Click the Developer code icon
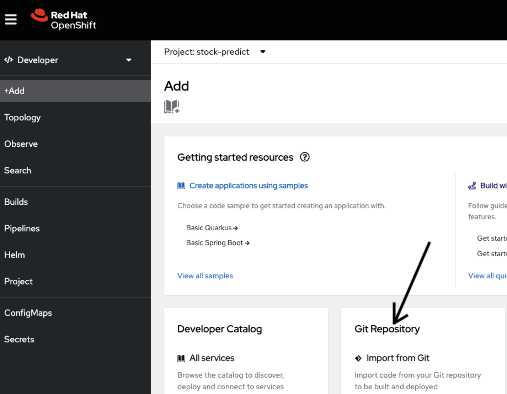 [x=8, y=60]
